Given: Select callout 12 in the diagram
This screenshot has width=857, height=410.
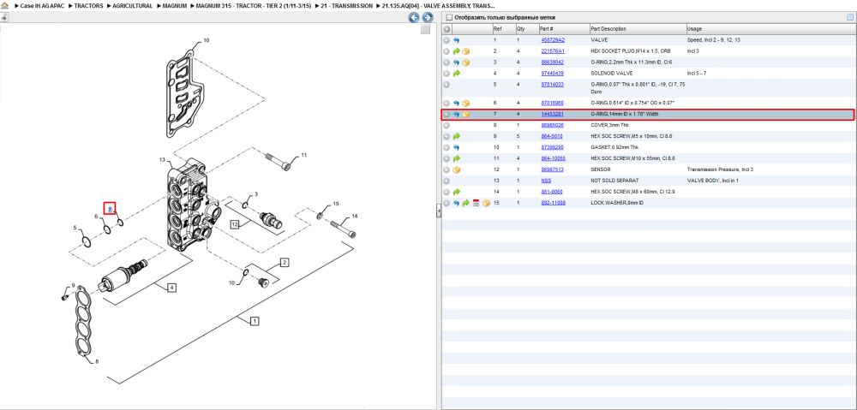Looking at the screenshot, I should (236, 224).
